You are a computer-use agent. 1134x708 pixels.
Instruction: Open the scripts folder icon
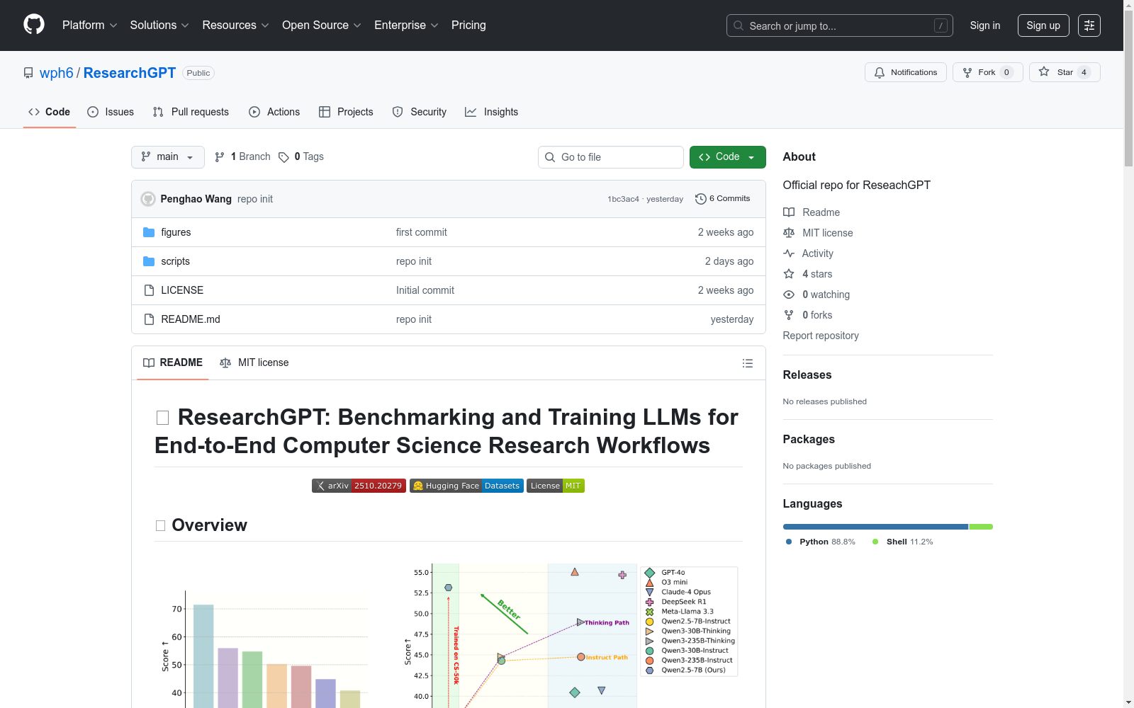click(x=149, y=261)
